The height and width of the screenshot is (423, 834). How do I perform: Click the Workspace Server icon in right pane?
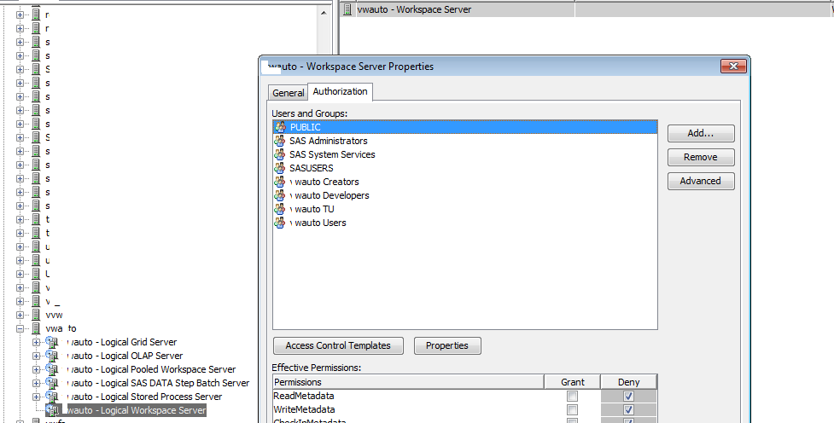(x=347, y=9)
